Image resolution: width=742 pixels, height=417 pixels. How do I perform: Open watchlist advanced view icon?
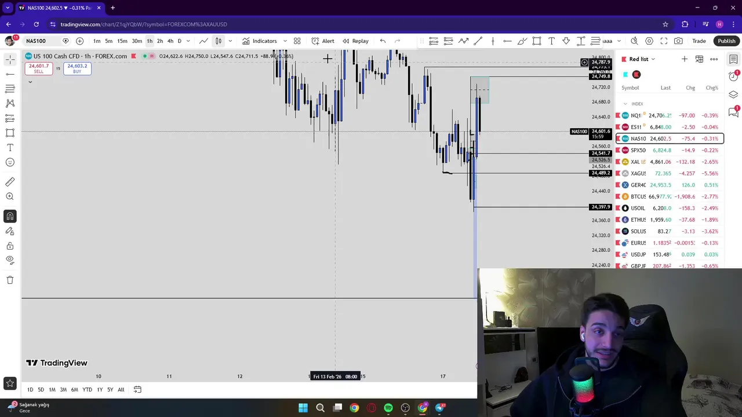coord(699,59)
